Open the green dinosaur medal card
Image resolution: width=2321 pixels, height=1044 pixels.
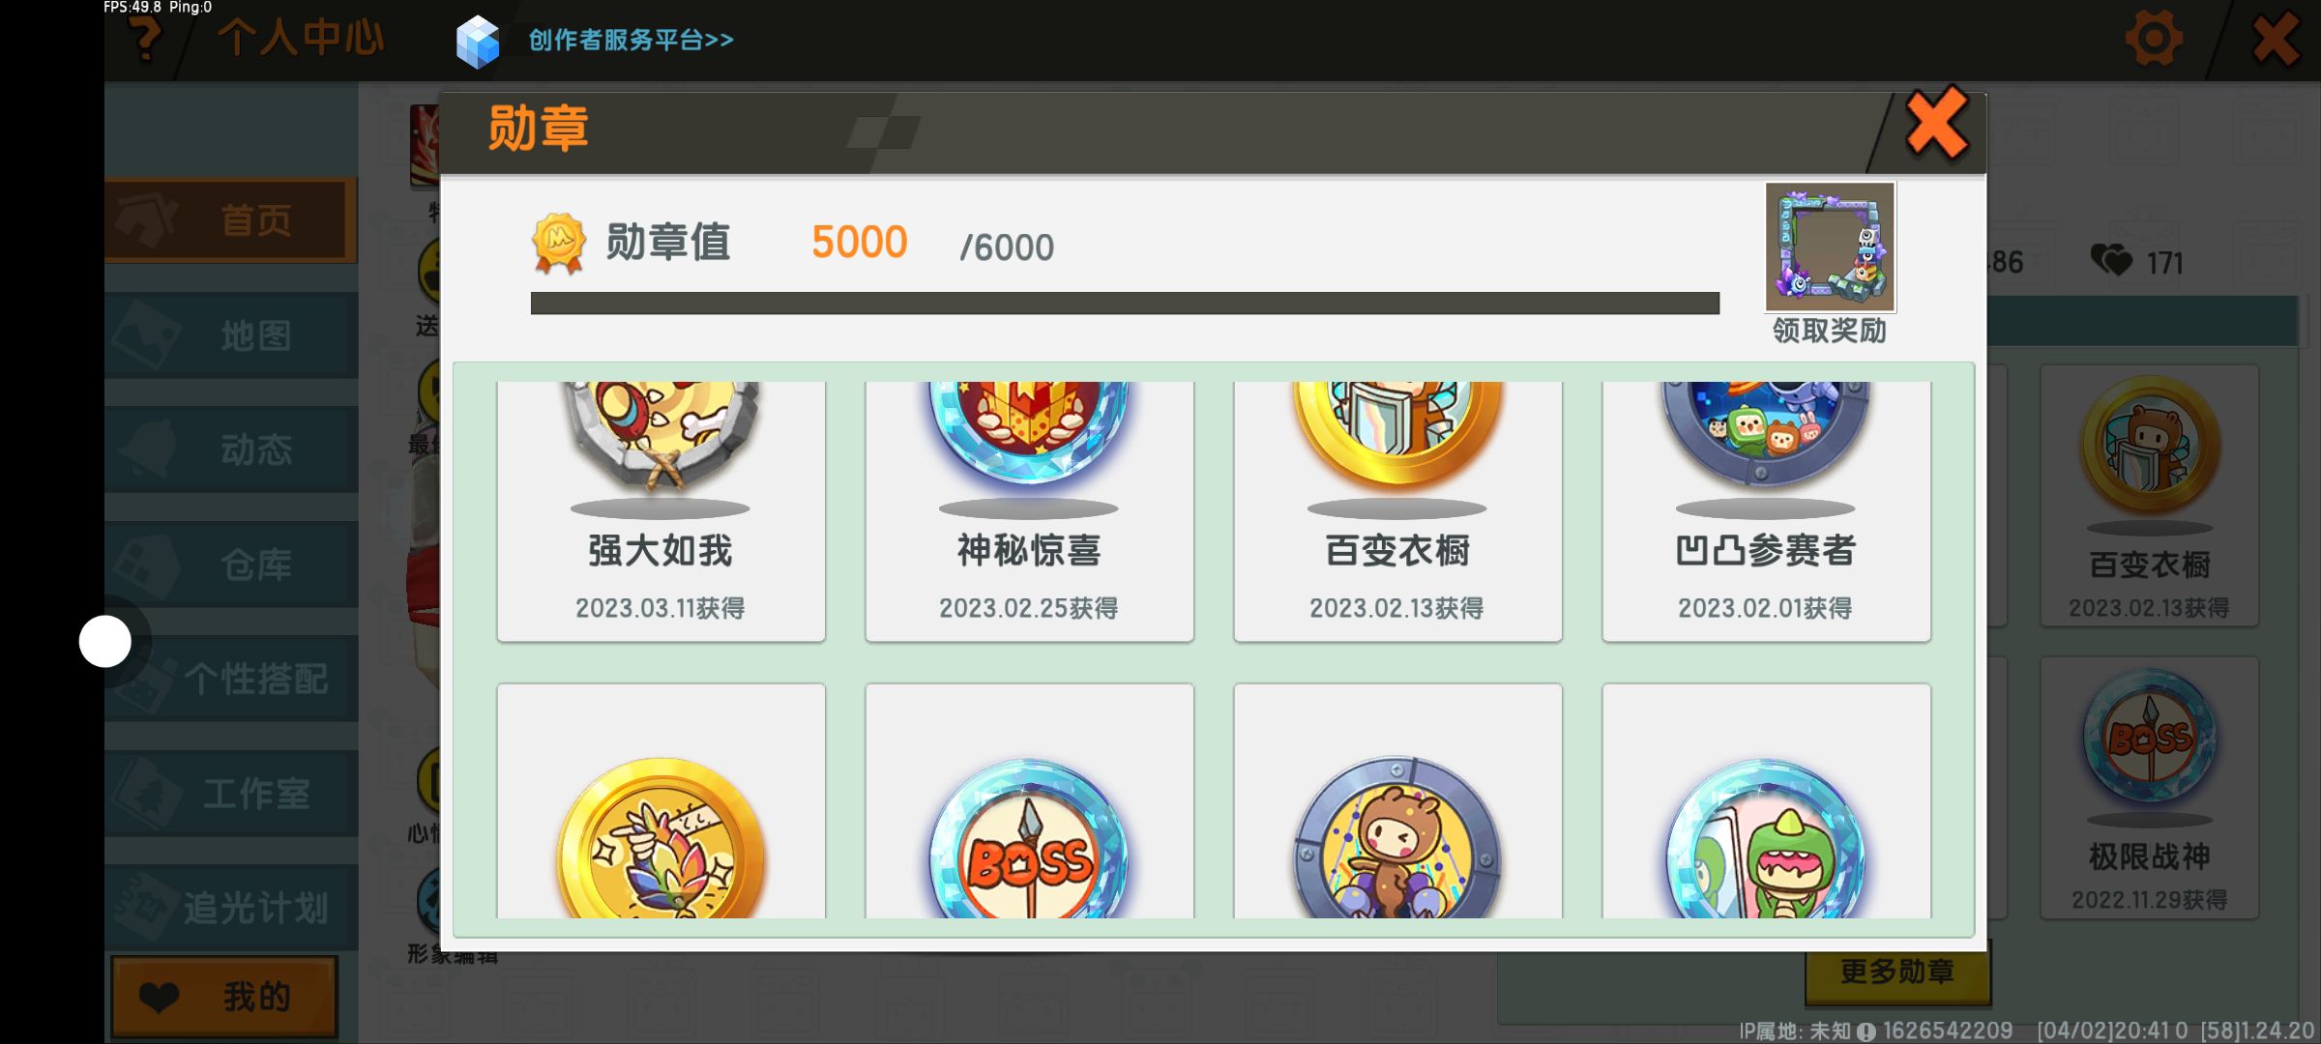1766,801
